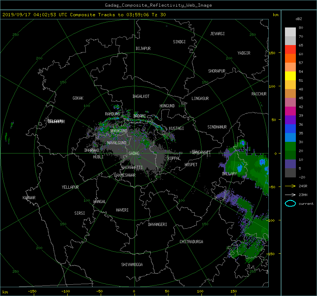Click the SINDHANUR city label

coord(217,127)
